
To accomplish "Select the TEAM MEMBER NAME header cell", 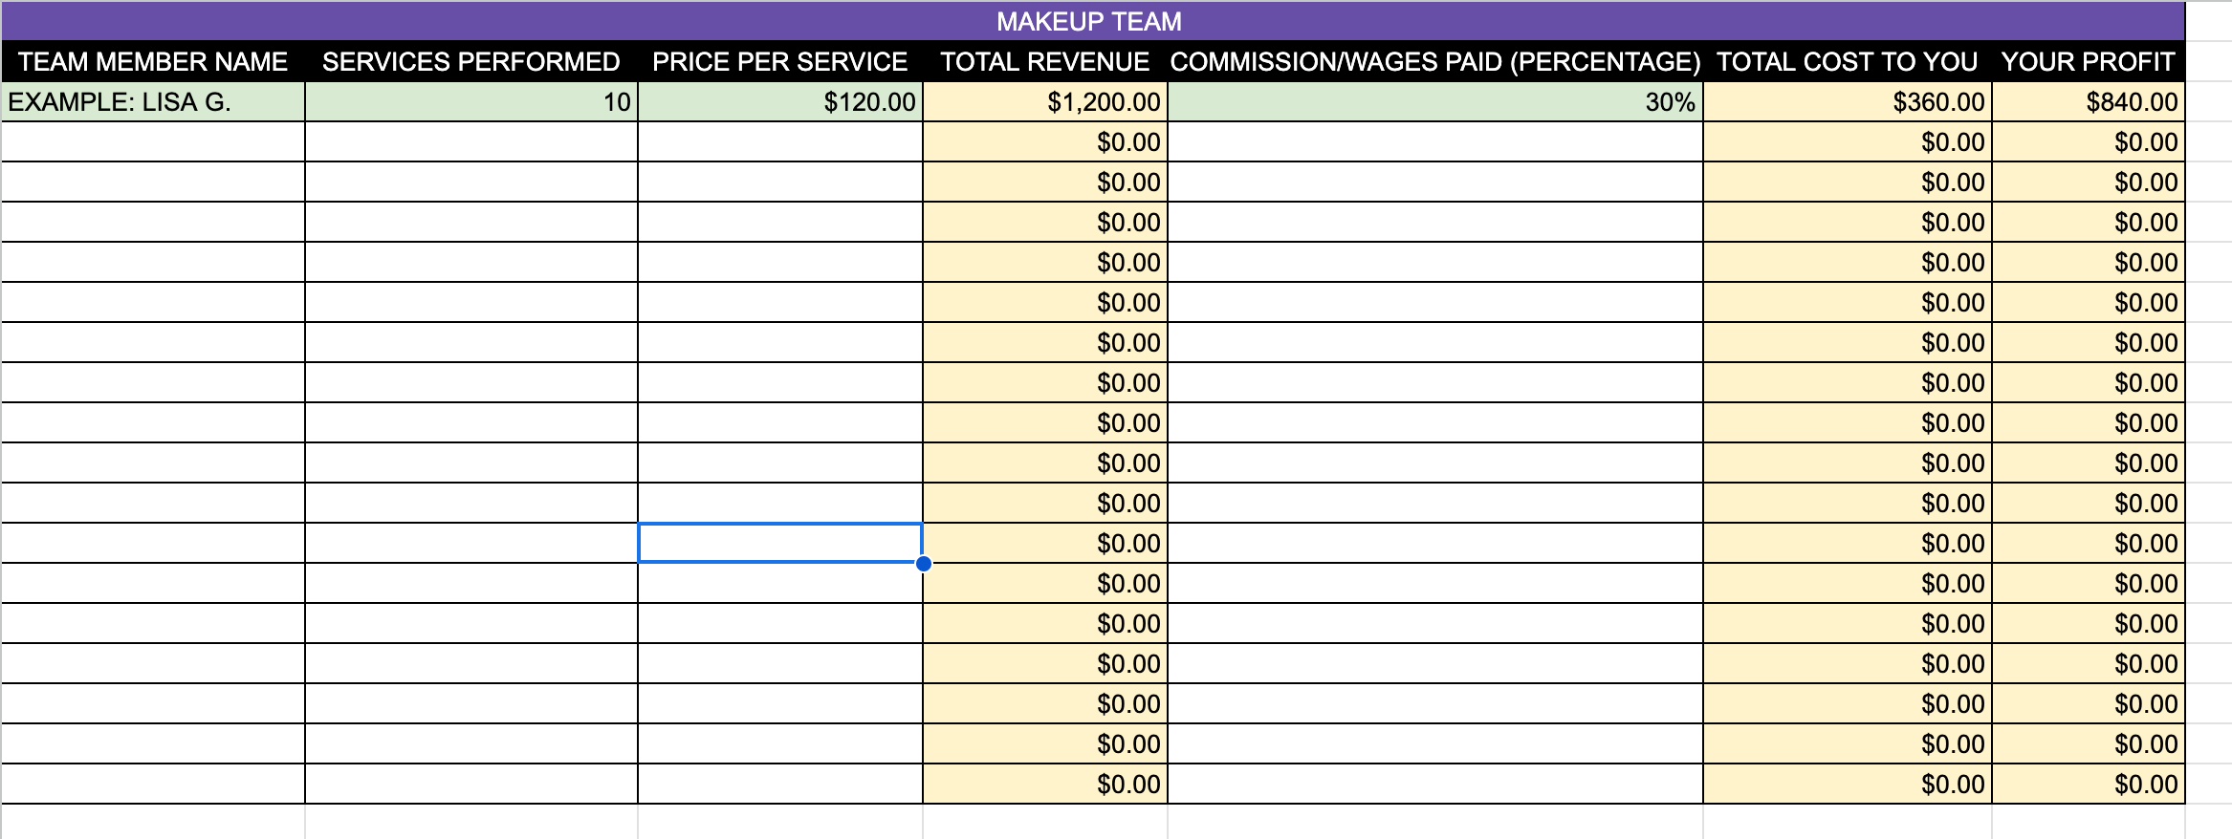I will coord(153,61).
